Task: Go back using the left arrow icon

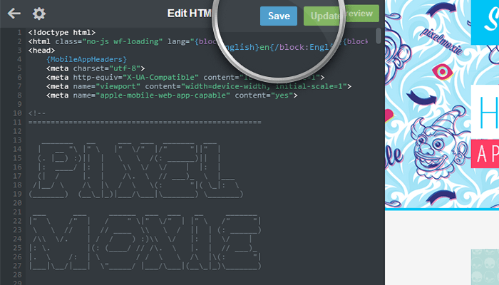Action: (14, 14)
